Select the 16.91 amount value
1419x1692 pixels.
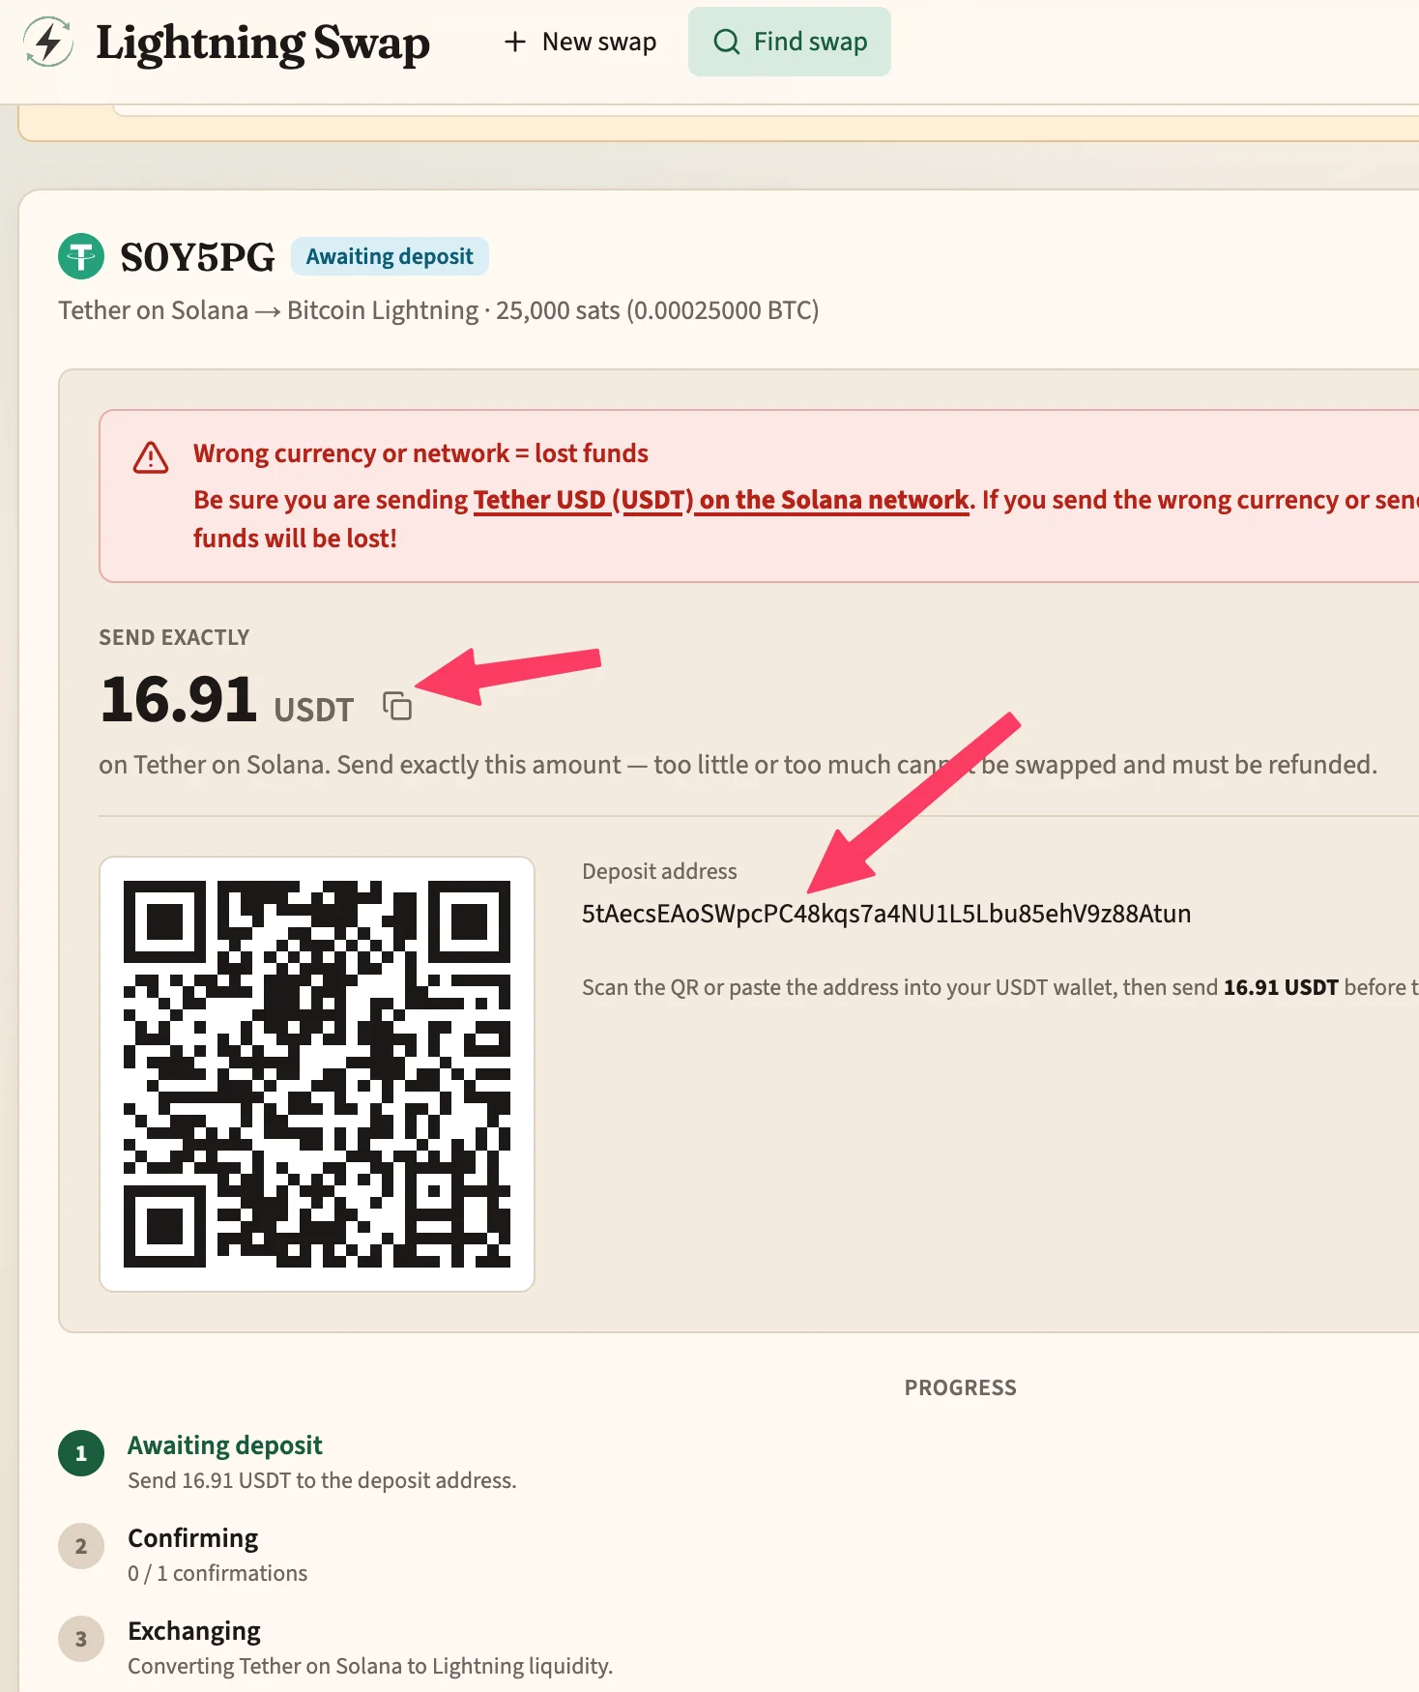(179, 699)
